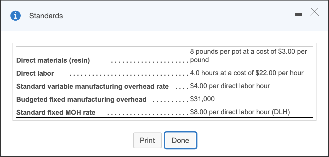This screenshot has height=157, width=329.
Task: Close the Standards dialog with the X
Action: tap(315, 12)
